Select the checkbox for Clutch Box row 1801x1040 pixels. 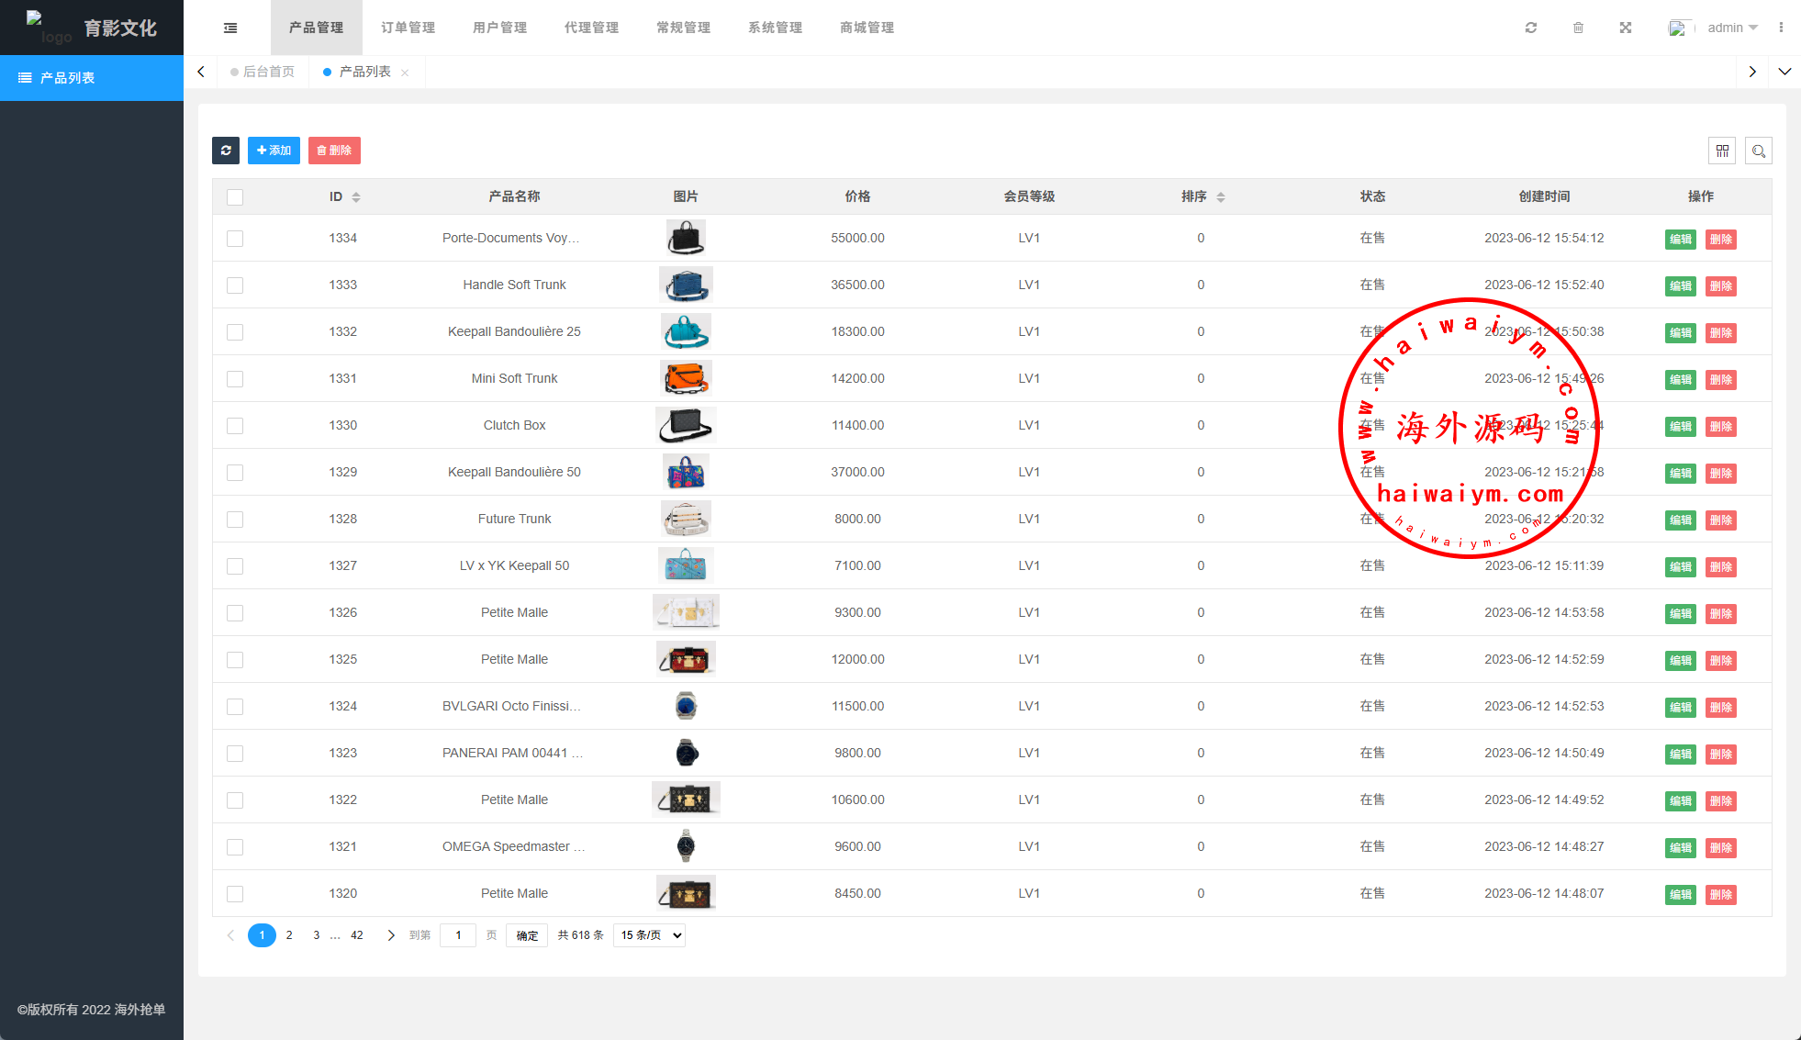click(x=235, y=426)
